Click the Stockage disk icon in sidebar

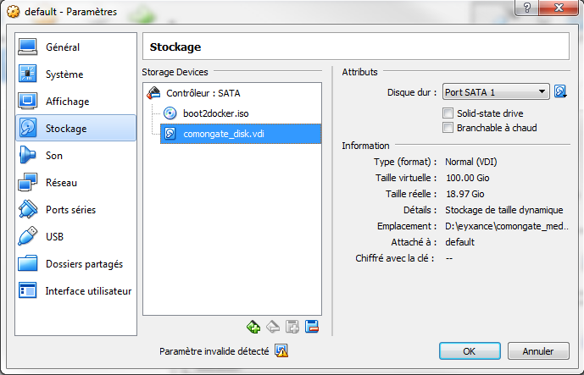click(x=28, y=128)
